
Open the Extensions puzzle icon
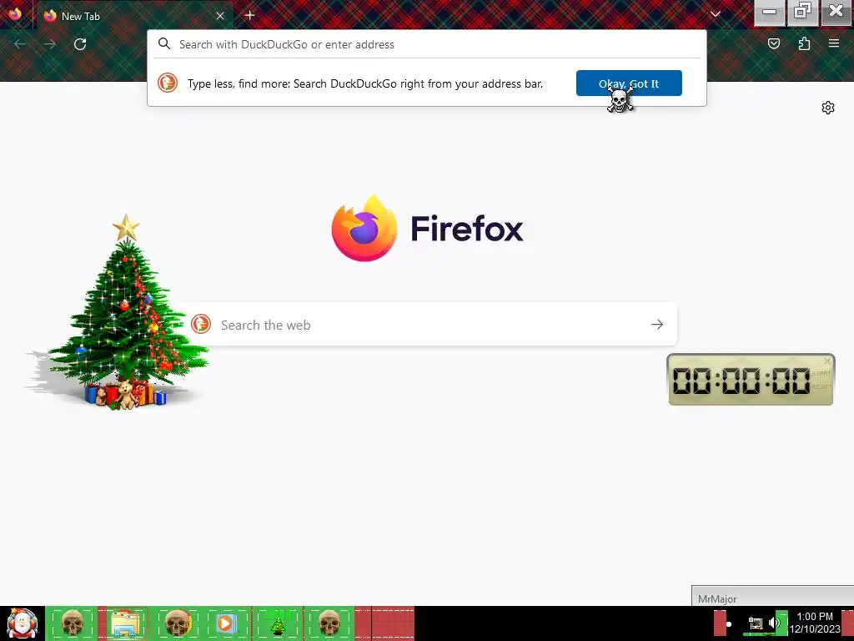click(804, 43)
